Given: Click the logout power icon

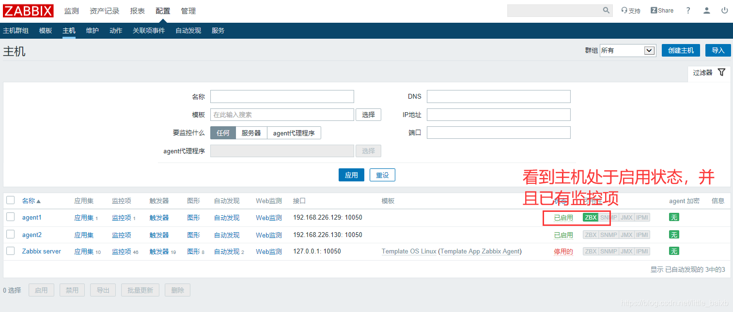Looking at the screenshot, I should 725,11.
